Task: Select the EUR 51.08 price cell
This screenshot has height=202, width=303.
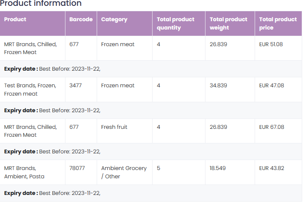Action: pos(271,44)
